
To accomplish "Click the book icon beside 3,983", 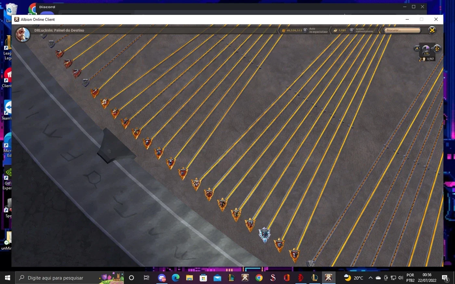I will [x=335, y=30].
